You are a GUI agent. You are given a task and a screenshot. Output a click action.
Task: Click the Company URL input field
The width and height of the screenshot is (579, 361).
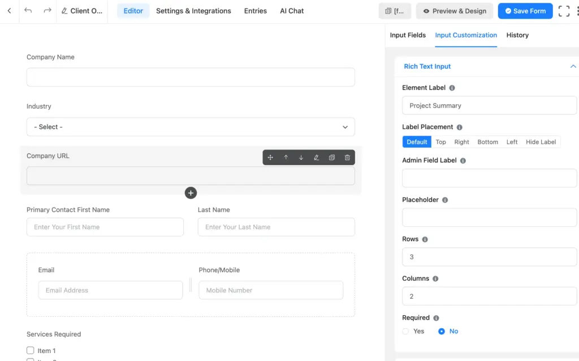pos(191,176)
